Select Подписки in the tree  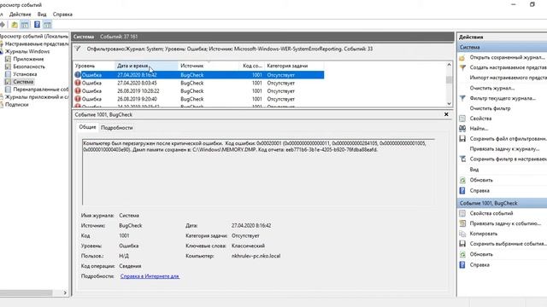tap(16, 104)
